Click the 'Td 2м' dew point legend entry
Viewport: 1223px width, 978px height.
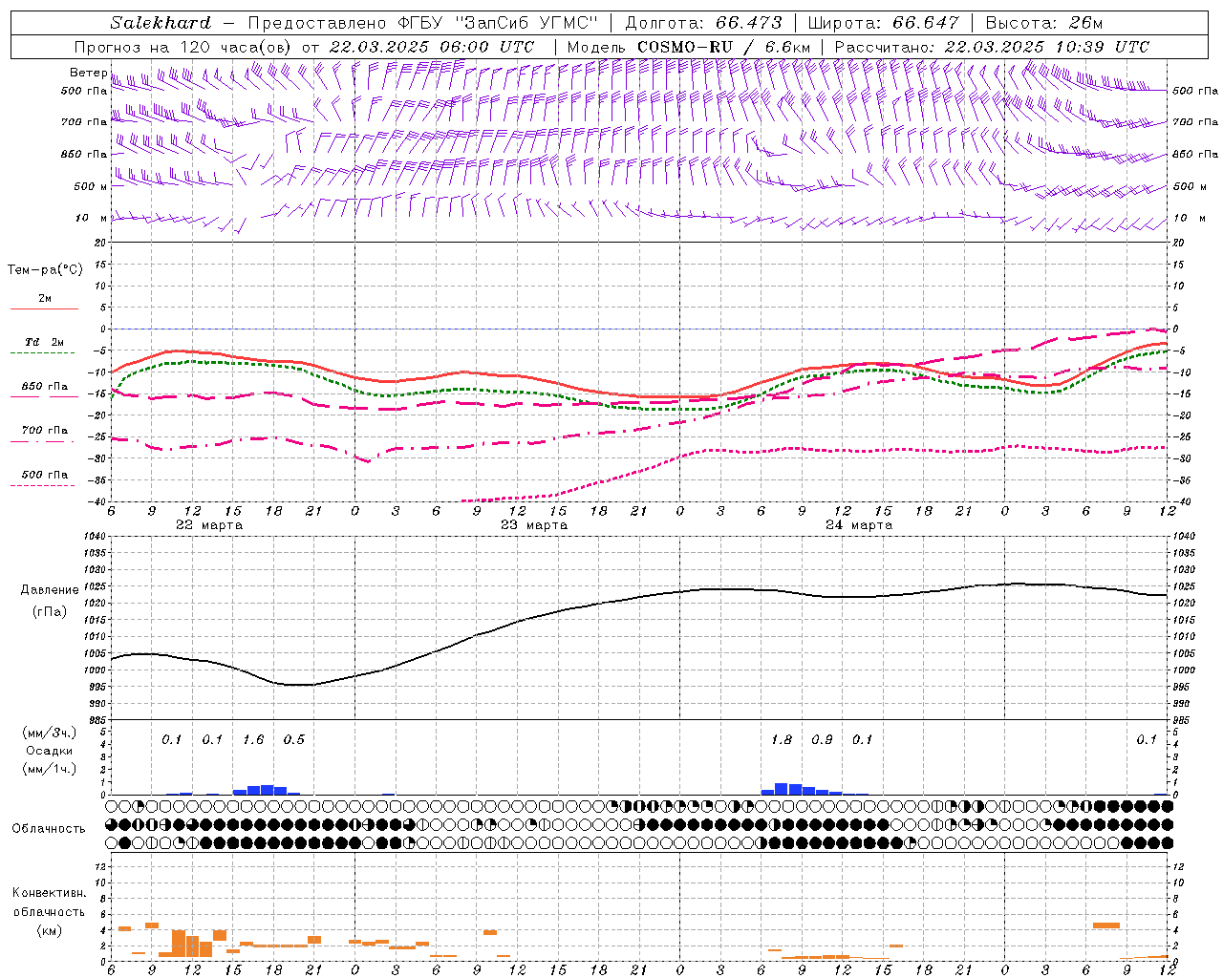[44, 342]
